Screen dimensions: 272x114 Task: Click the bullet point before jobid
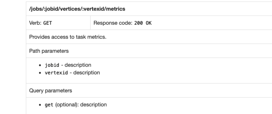click(40, 65)
